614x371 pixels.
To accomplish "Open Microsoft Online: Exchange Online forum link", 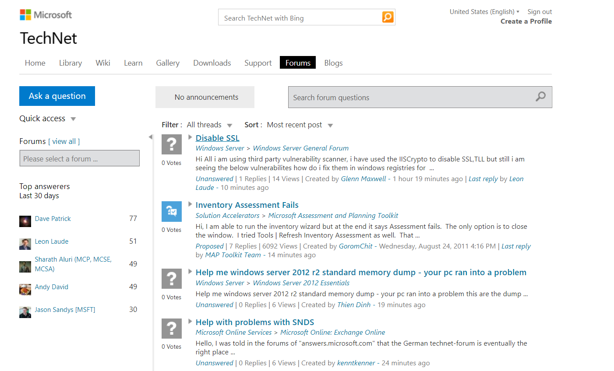I will [x=333, y=332].
